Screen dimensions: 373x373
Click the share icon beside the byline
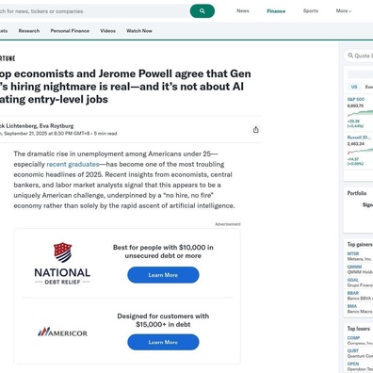click(256, 129)
